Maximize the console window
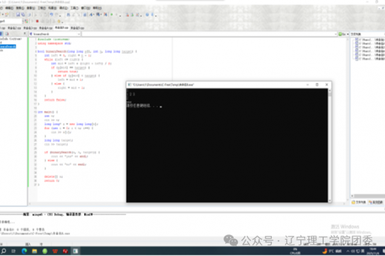Screen dimensions: 385x256 point(317,85)
